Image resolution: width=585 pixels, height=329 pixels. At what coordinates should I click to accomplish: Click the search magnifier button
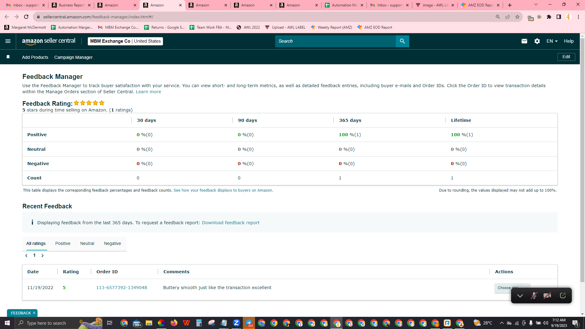coord(402,41)
